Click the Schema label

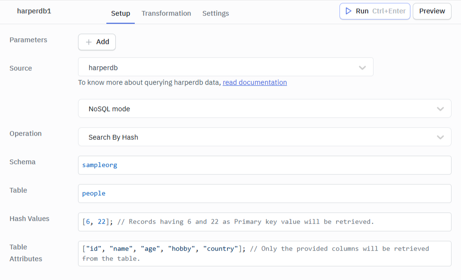point(22,162)
